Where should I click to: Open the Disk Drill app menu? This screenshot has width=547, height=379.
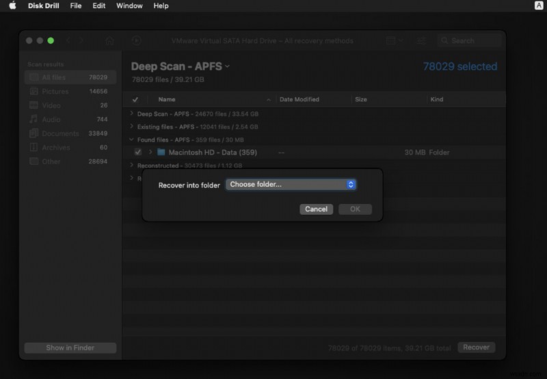click(43, 5)
